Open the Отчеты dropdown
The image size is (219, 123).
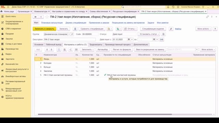[x=130, y=29]
